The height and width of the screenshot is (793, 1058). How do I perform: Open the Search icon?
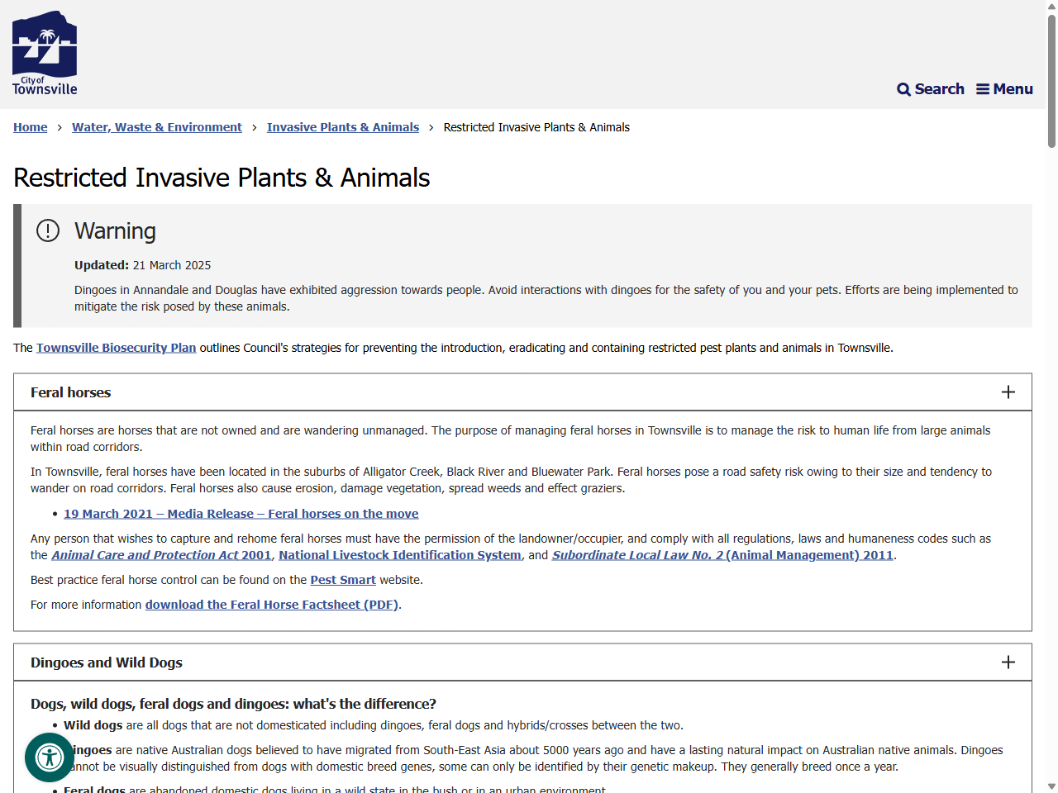(x=930, y=88)
